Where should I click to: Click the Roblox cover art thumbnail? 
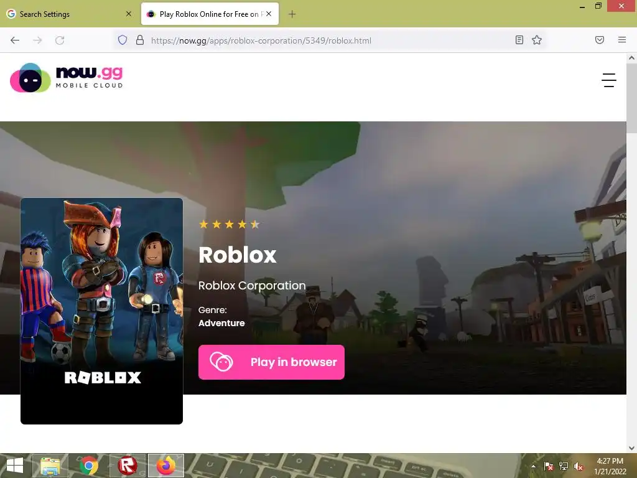point(101,311)
